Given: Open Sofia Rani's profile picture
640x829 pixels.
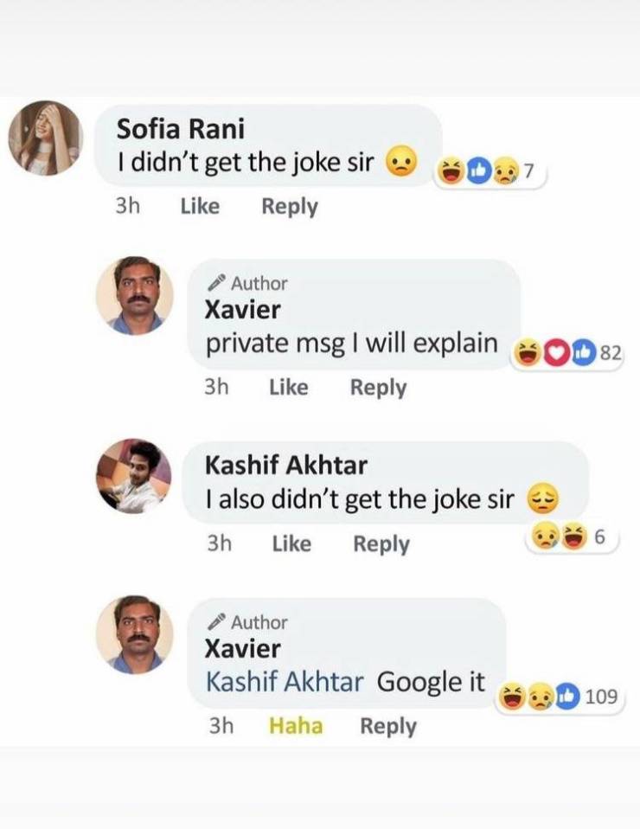Looking at the screenshot, I should click(x=46, y=138).
